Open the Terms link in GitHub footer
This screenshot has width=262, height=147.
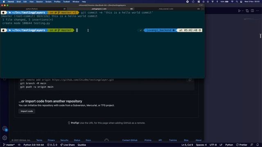[x=39, y=140]
